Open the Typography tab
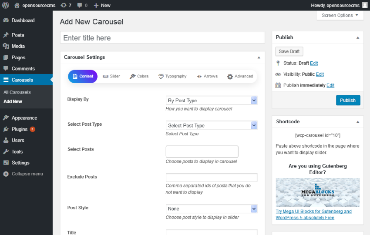Image resolution: width=370 pixels, height=235 pixels. [x=172, y=76]
